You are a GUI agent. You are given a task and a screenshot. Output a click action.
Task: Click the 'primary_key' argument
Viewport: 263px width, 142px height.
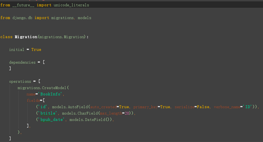146,107
